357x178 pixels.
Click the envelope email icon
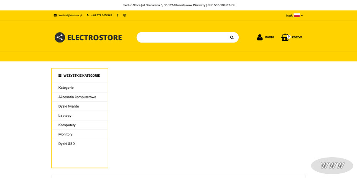(55, 15)
